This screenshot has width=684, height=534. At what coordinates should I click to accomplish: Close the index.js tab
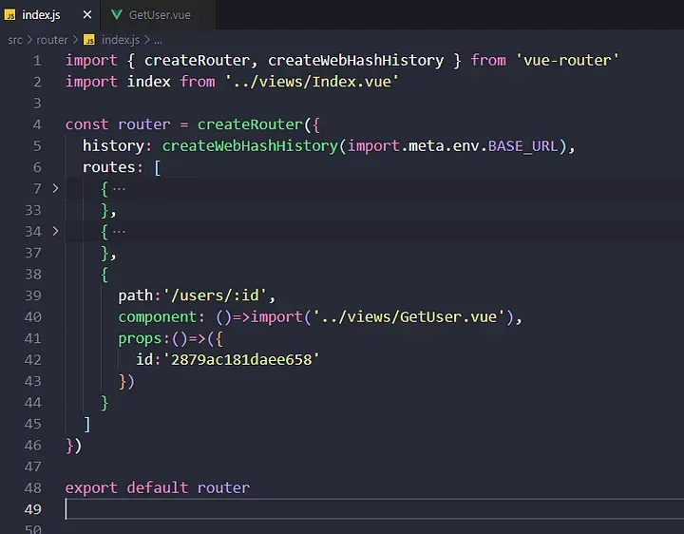[x=87, y=15]
